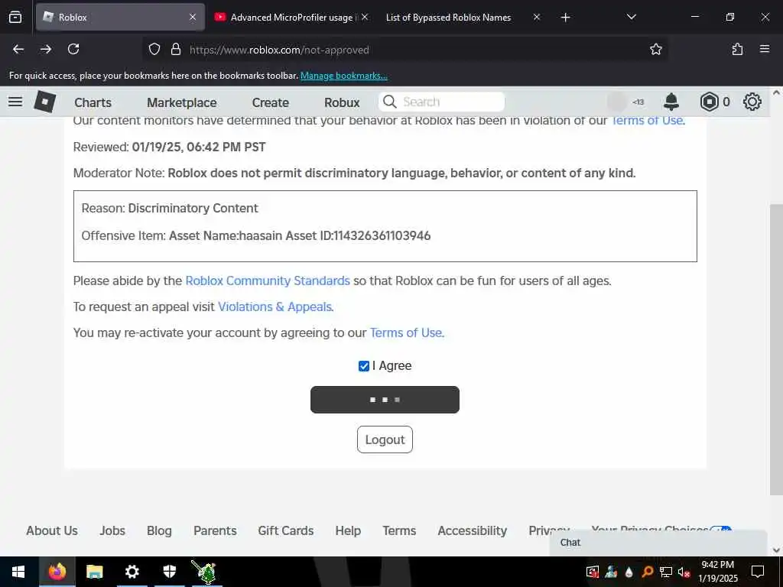The image size is (783, 587).
Task: Open the sword and tree taskbar app
Action: click(x=205, y=572)
